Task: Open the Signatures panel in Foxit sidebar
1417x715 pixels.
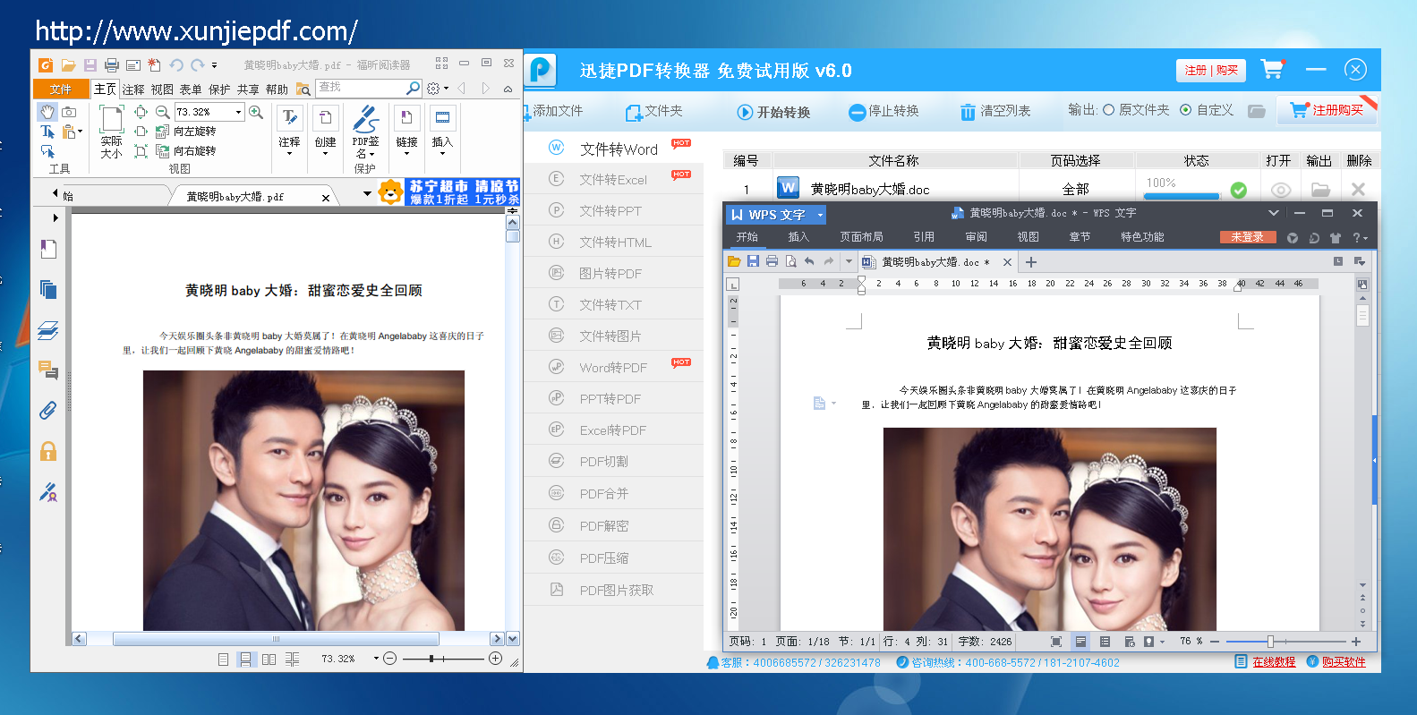Action: tap(48, 491)
